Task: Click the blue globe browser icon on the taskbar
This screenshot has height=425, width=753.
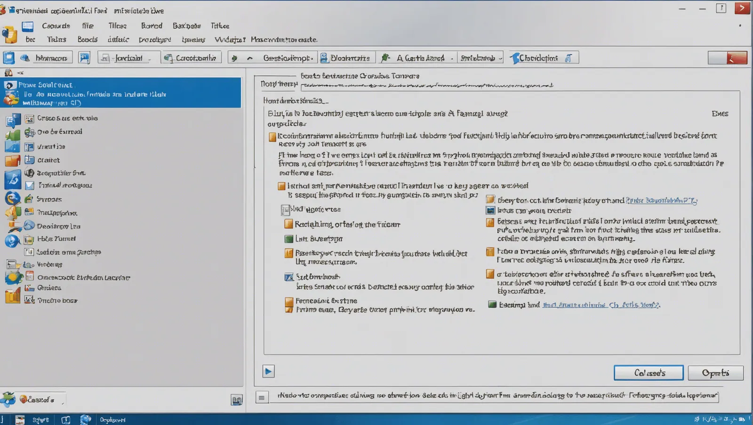Action: click(x=85, y=419)
